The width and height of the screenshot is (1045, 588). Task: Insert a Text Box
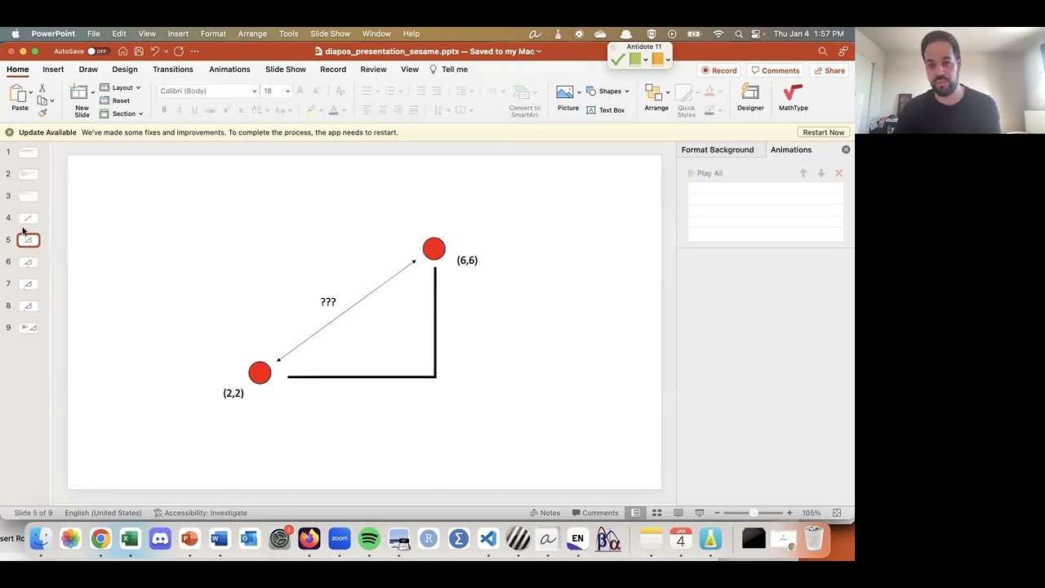click(606, 109)
